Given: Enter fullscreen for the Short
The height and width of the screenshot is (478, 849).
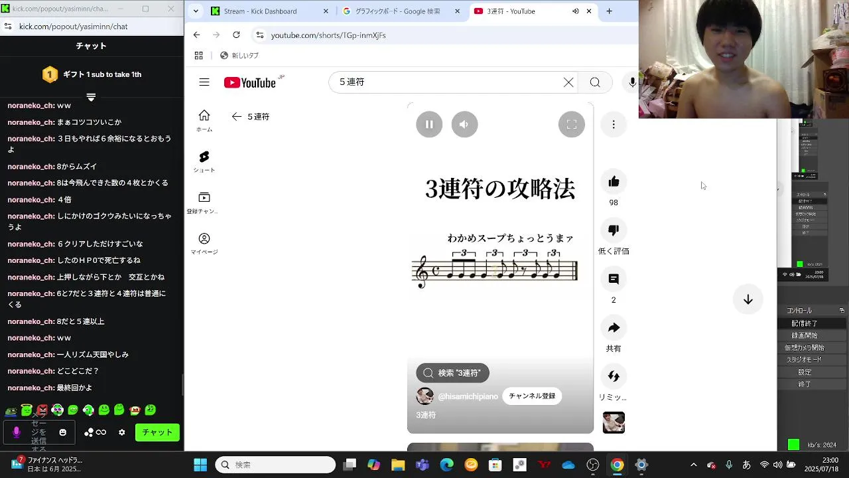Looking at the screenshot, I should (x=572, y=124).
